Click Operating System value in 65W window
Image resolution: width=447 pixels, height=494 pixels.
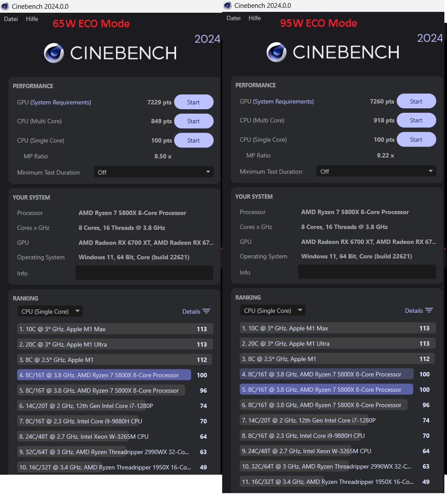[134, 257]
